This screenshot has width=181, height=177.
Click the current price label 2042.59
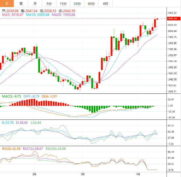[x=173, y=19]
